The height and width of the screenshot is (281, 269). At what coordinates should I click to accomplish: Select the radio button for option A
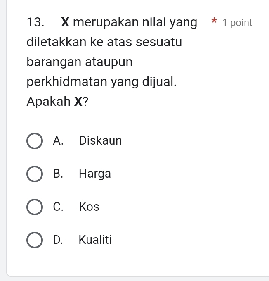pos(35,141)
